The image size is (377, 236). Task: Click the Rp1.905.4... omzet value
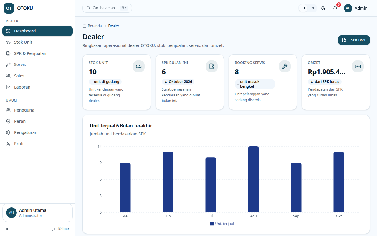327,72
